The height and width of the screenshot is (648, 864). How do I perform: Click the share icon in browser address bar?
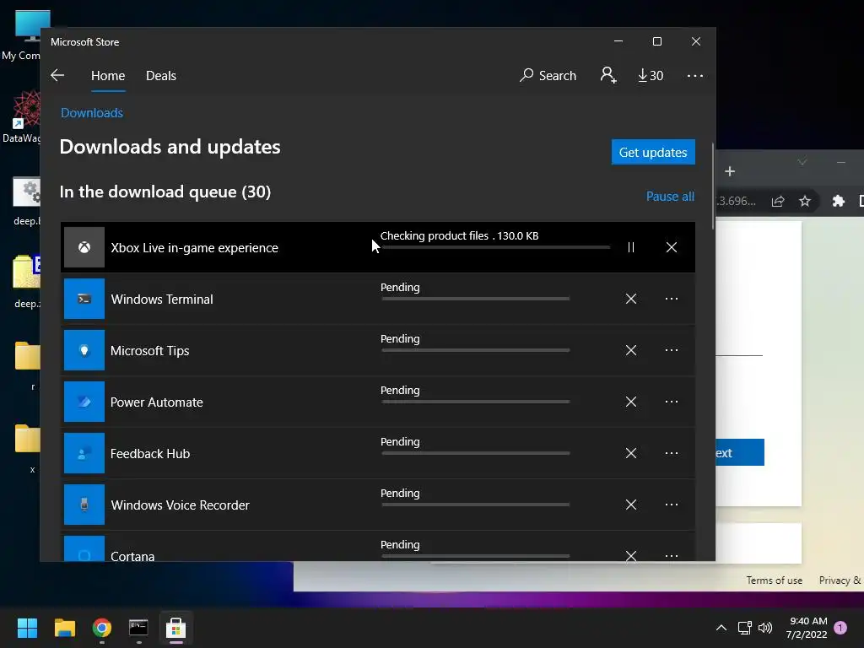(x=777, y=201)
